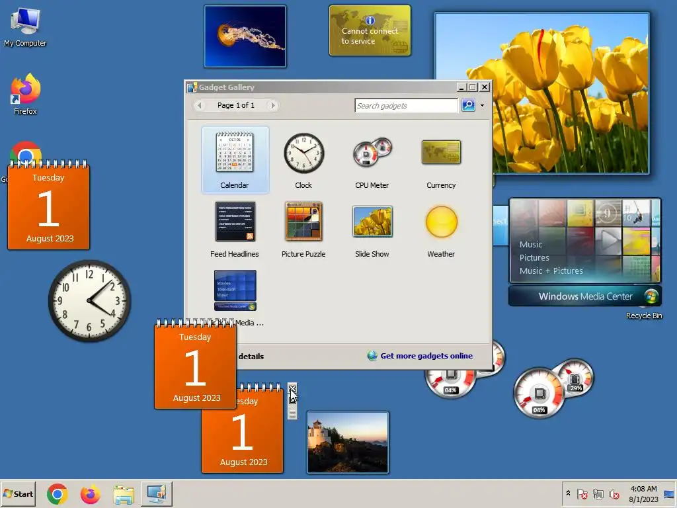This screenshot has height=508, width=677.
Task: Click the Show desktop button at taskbar end
Action: tap(670, 493)
